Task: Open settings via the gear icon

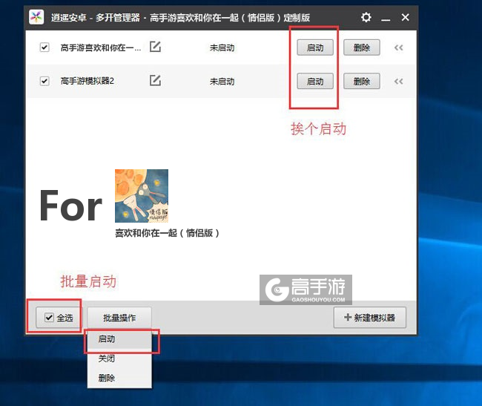Action: tap(366, 17)
